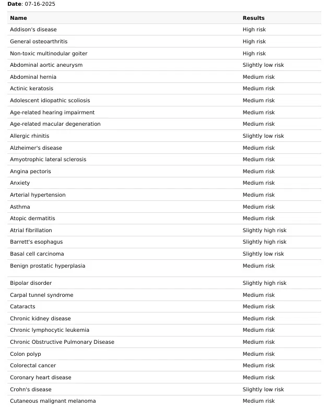This screenshot has height=409, width=328.
Task: Click the Results column header
Action: [x=253, y=18]
